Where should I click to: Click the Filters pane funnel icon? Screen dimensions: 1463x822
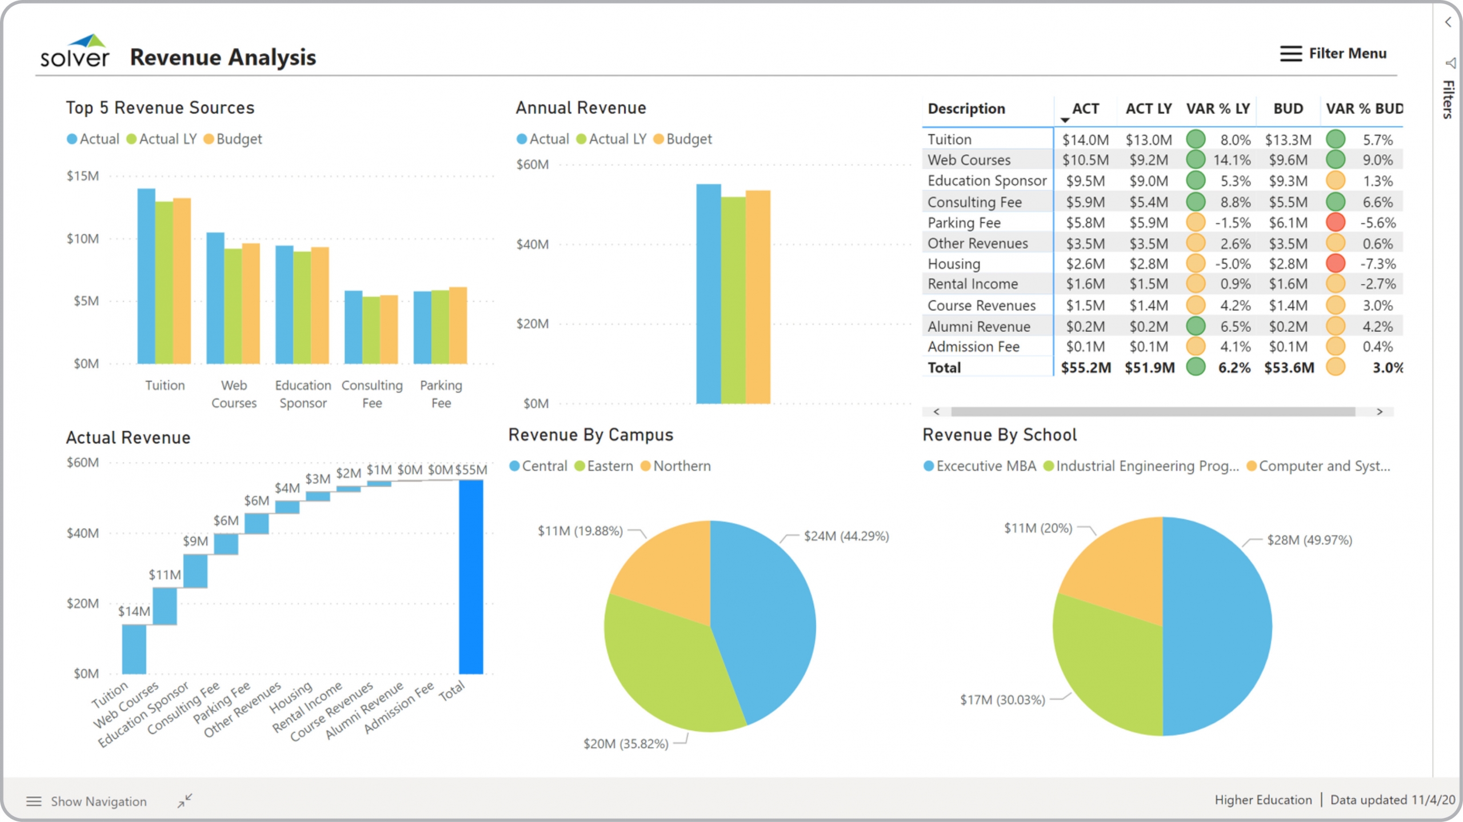(x=1450, y=63)
